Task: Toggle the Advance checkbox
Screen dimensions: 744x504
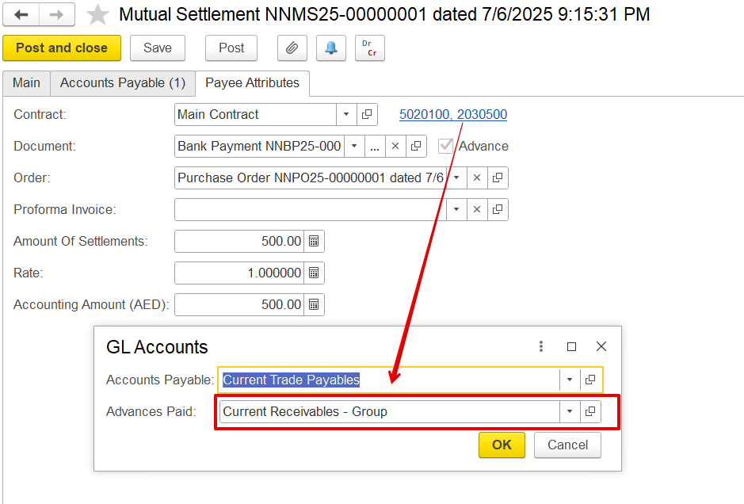Action: click(x=446, y=146)
